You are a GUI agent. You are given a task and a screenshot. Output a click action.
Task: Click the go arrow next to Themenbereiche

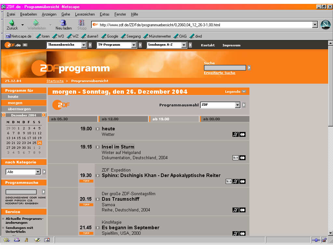(90, 45)
